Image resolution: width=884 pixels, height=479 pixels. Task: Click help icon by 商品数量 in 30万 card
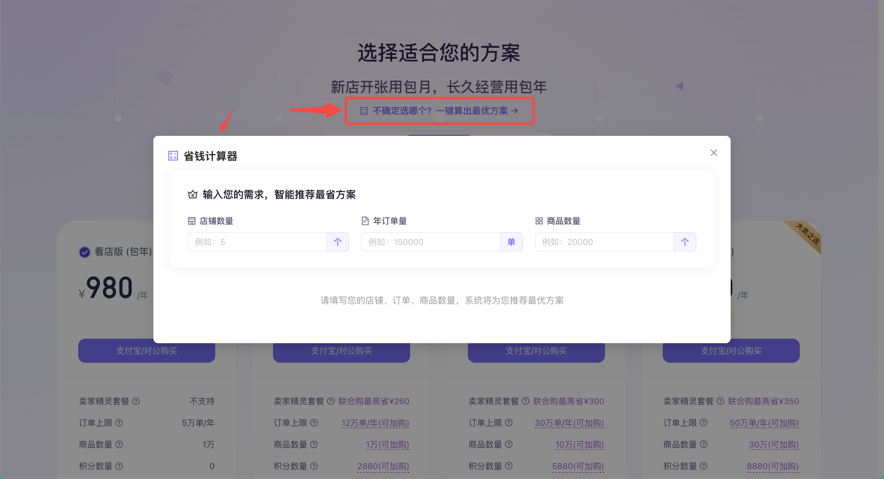click(x=704, y=444)
